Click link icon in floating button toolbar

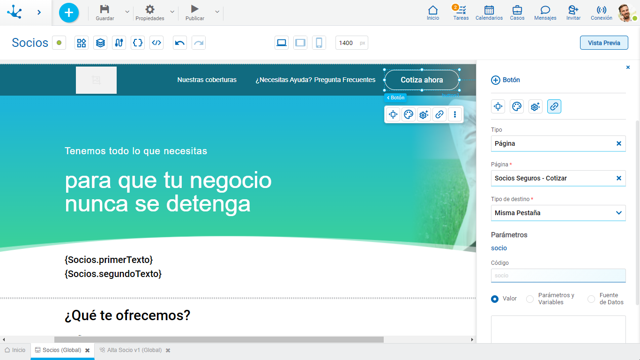(x=439, y=114)
